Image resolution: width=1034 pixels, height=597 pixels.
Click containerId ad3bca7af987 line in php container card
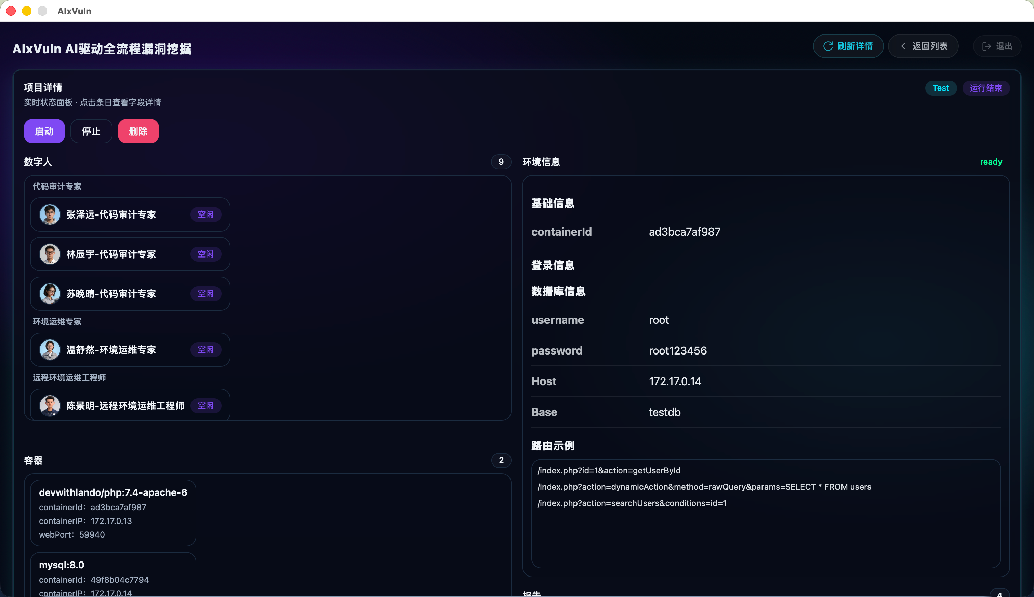coord(93,507)
